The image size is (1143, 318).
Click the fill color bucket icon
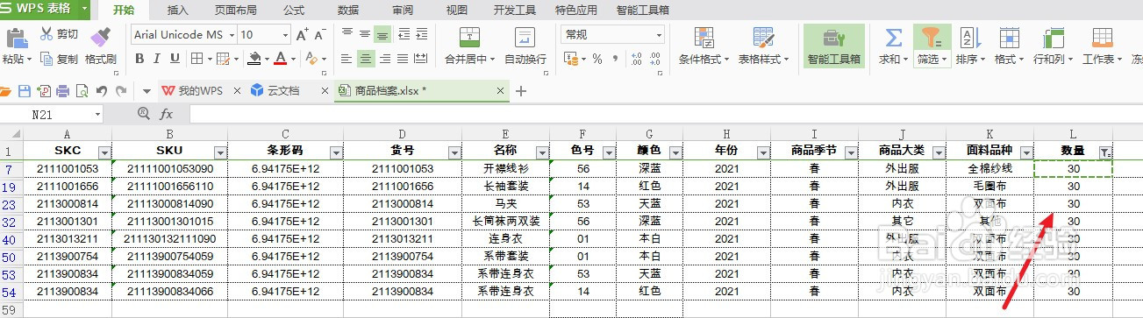(254, 59)
